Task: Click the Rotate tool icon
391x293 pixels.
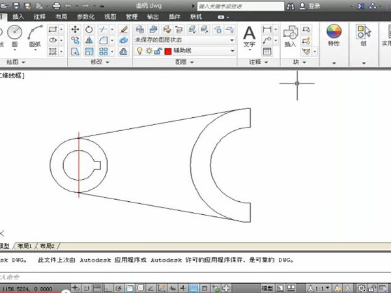Action: click(89, 29)
